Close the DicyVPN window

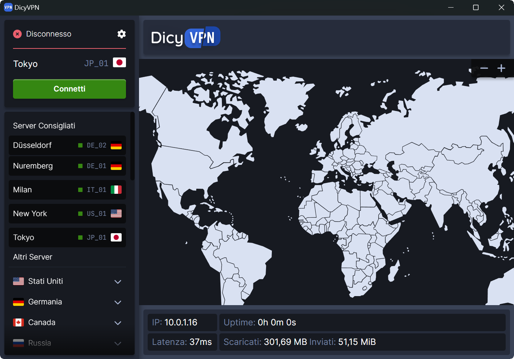(x=501, y=7)
